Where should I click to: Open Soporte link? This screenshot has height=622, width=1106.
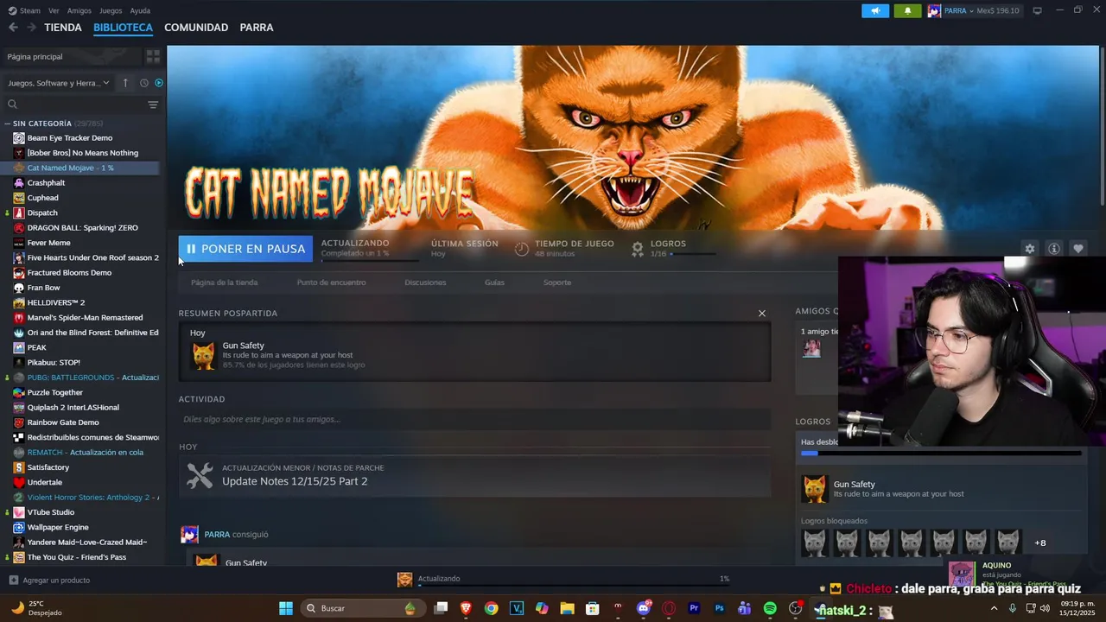[557, 282]
